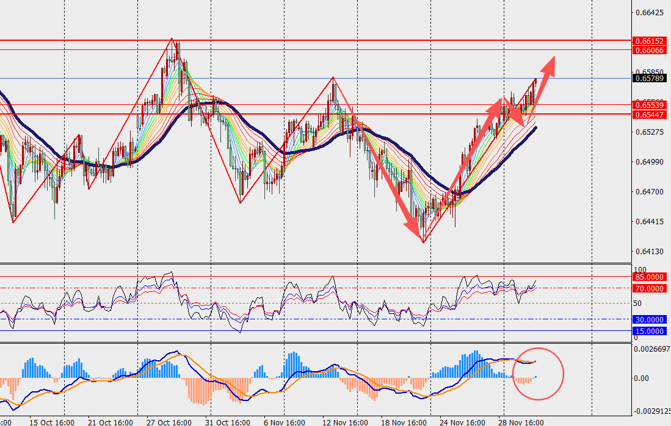Click the current price label 0.65789
671x426 pixels.
[650, 78]
